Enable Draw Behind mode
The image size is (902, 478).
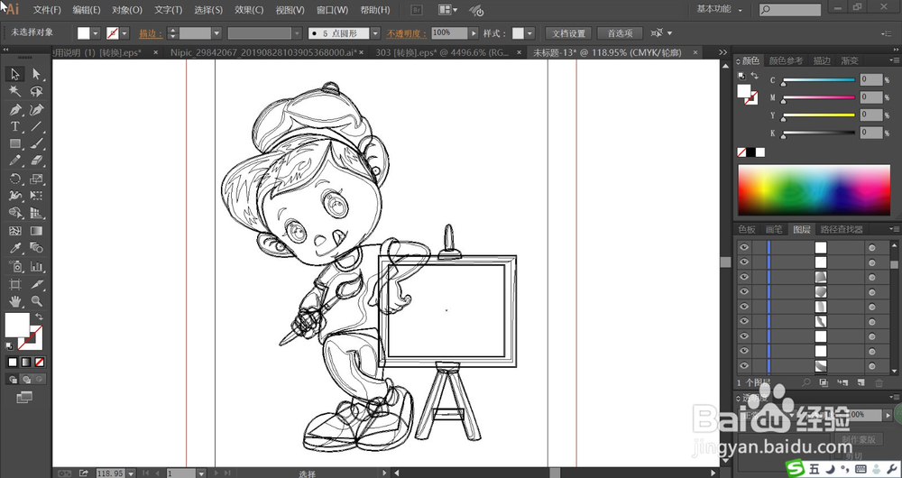(26, 380)
